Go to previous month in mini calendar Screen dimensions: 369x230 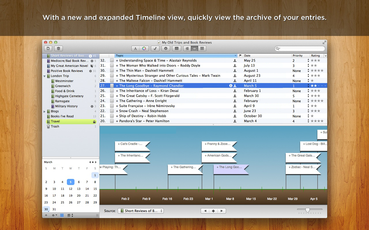click(90, 162)
